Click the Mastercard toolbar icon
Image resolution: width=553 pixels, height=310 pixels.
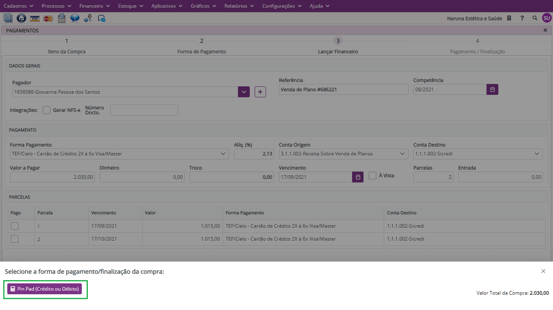click(48, 18)
